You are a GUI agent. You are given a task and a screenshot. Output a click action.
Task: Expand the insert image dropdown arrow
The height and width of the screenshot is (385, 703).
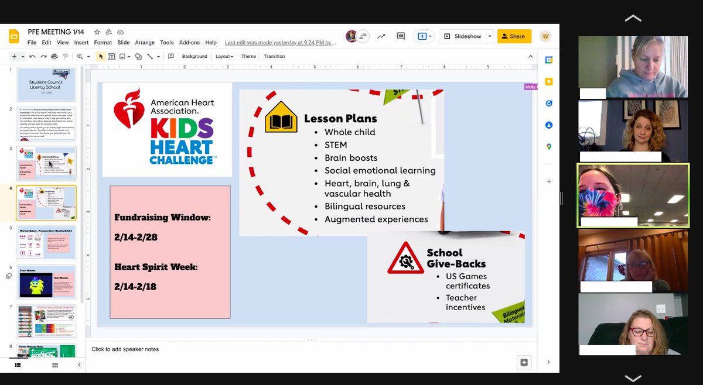pos(128,56)
